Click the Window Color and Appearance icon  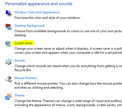(8, 13)
